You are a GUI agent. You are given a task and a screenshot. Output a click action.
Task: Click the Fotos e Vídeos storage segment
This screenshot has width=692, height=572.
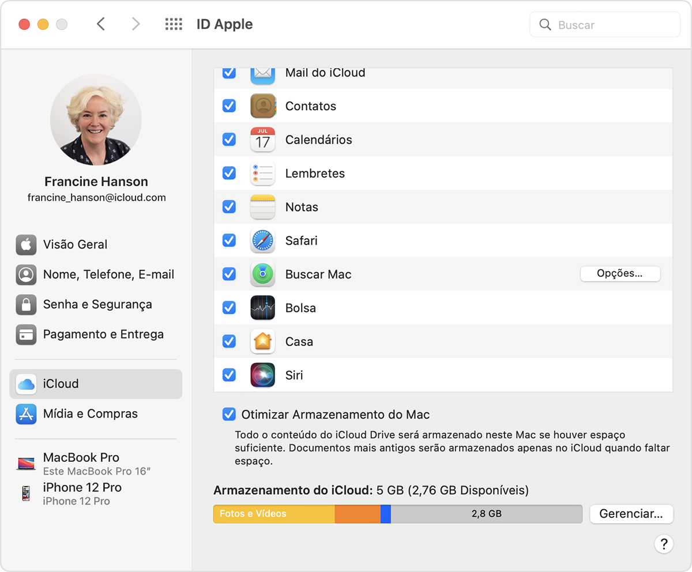click(273, 514)
